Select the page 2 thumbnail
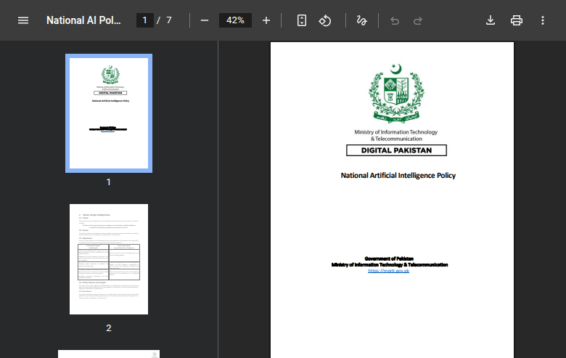 pos(109,259)
